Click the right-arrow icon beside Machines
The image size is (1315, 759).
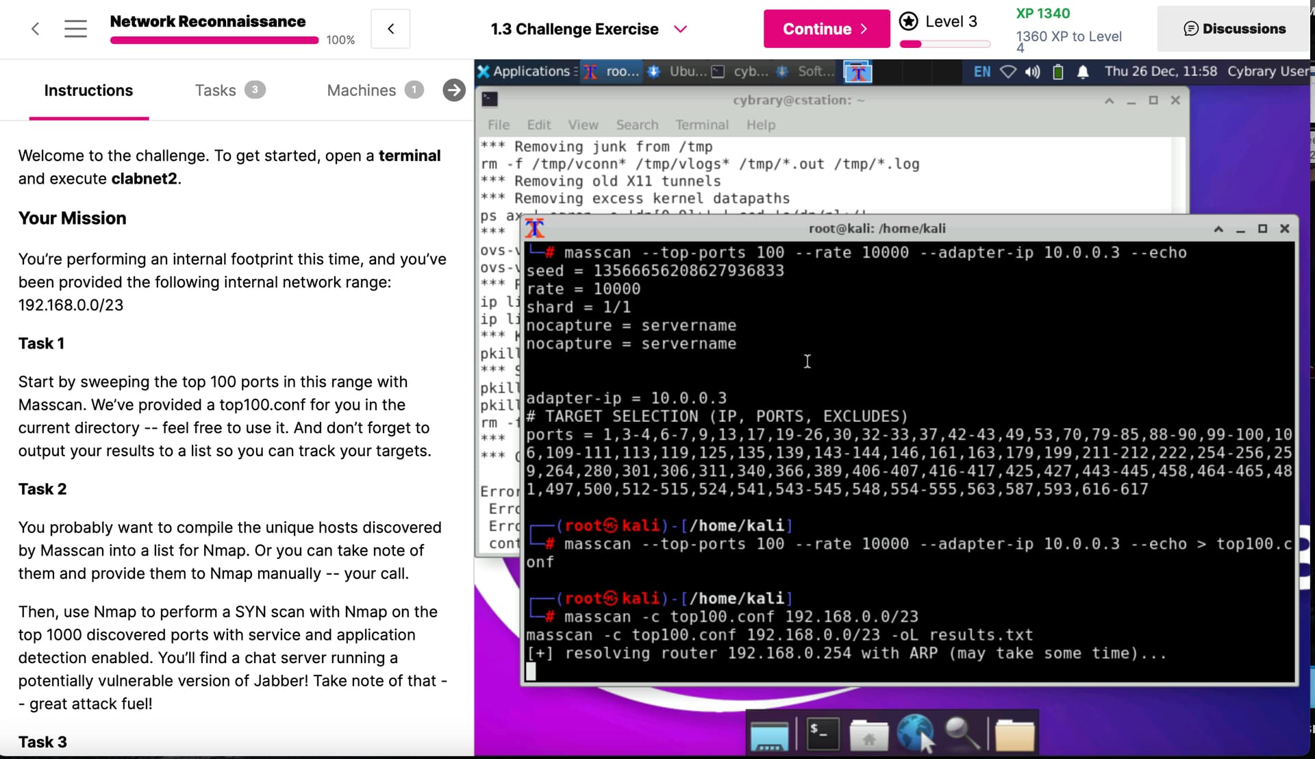click(x=453, y=90)
